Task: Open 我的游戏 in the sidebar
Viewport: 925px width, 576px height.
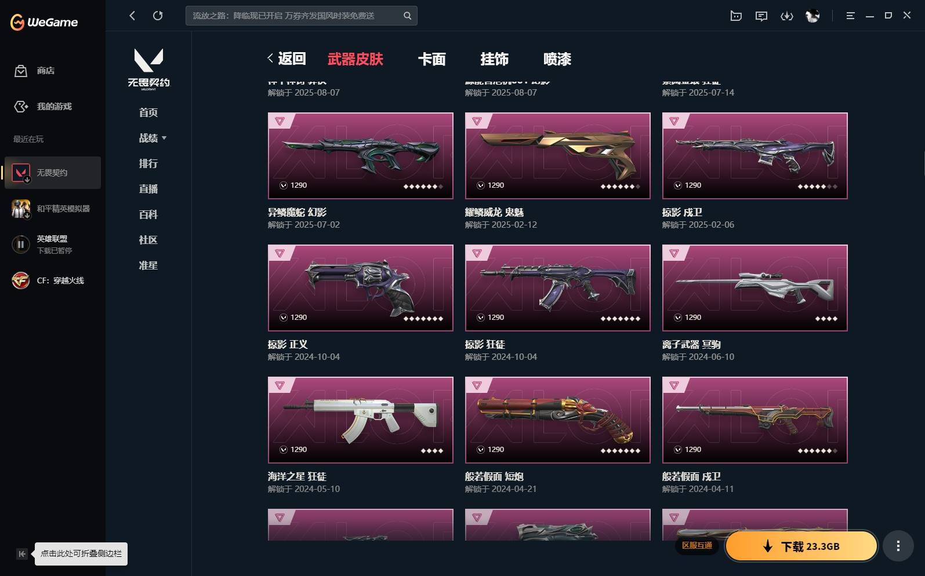Action: click(x=43, y=107)
